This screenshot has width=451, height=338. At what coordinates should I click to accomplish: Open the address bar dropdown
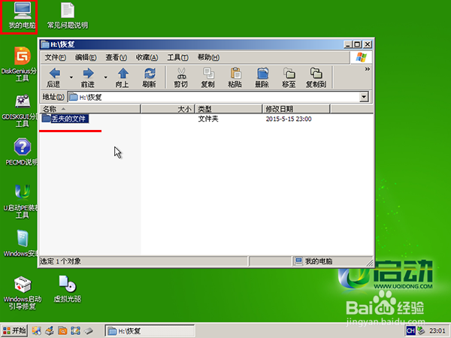[x=364, y=97]
